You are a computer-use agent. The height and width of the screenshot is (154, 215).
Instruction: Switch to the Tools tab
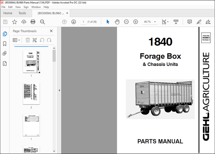tap(22, 13)
